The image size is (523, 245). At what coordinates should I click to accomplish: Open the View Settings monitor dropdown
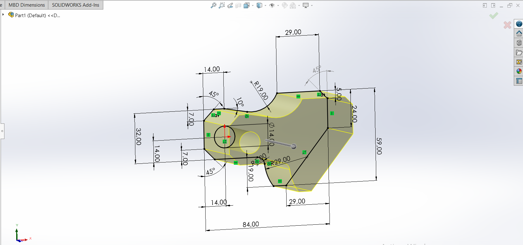(x=312, y=6)
